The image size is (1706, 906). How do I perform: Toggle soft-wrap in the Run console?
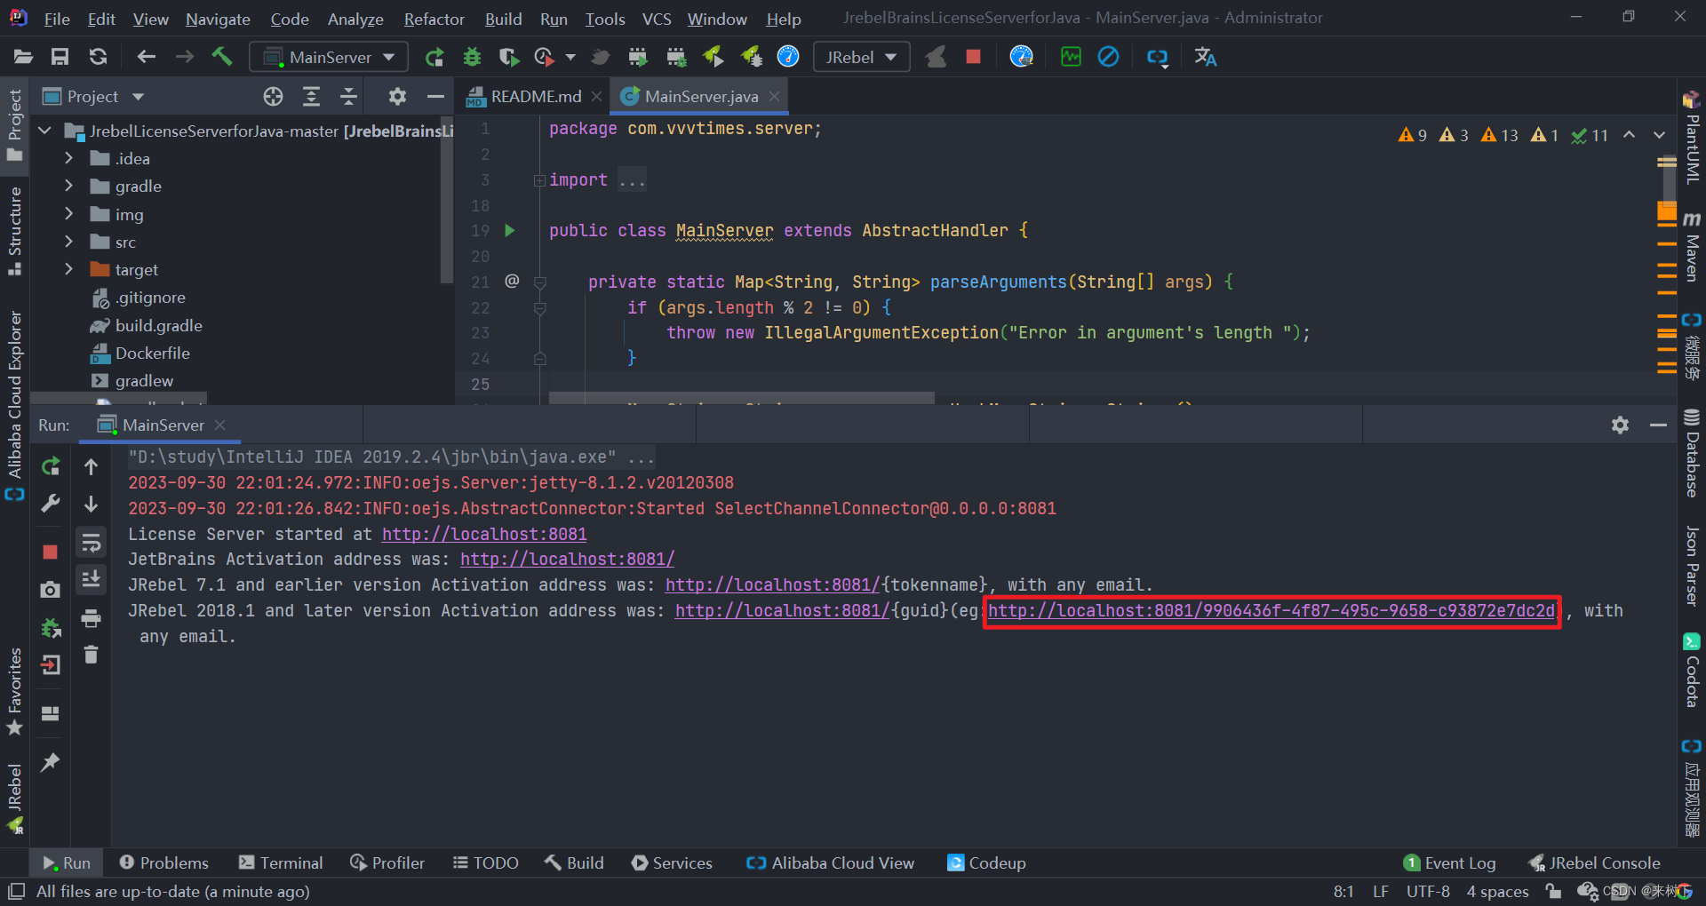click(91, 542)
